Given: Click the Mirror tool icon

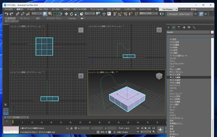Looking at the screenshot, I should pyautogui.click(x=162, y=14).
